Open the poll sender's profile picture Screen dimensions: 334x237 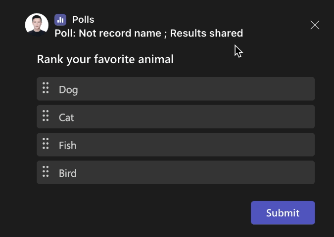37,25
